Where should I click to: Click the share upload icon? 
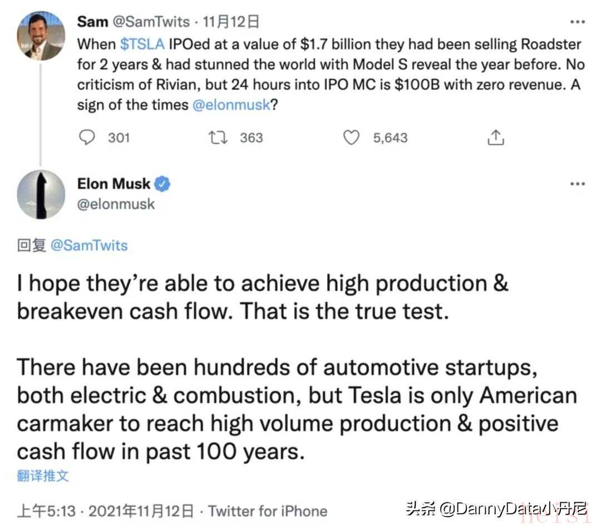click(x=496, y=137)
